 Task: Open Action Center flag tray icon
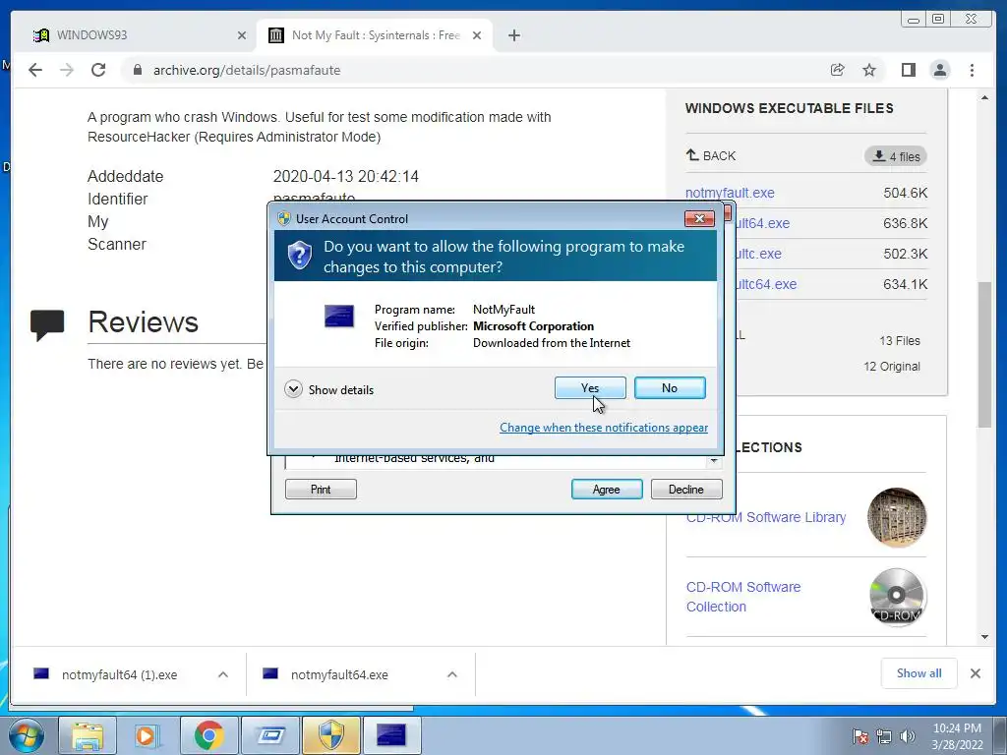coord(859,736)
